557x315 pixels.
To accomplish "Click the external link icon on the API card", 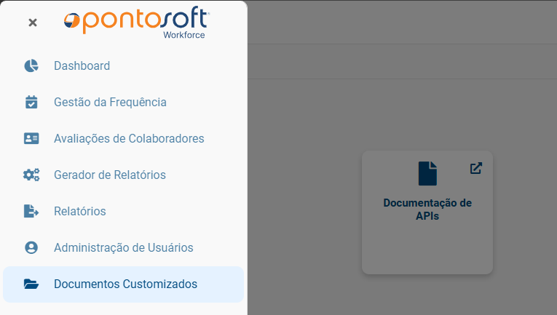I will (x=476, y=168).
